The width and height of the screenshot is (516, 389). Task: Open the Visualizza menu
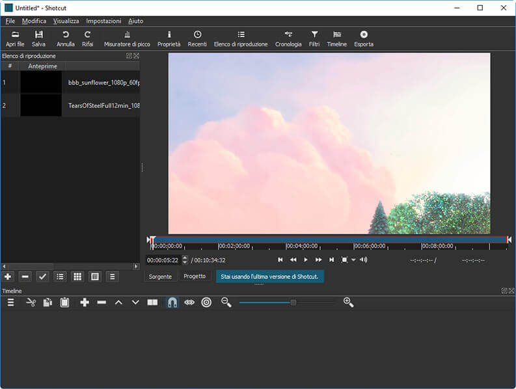point(66,21)
